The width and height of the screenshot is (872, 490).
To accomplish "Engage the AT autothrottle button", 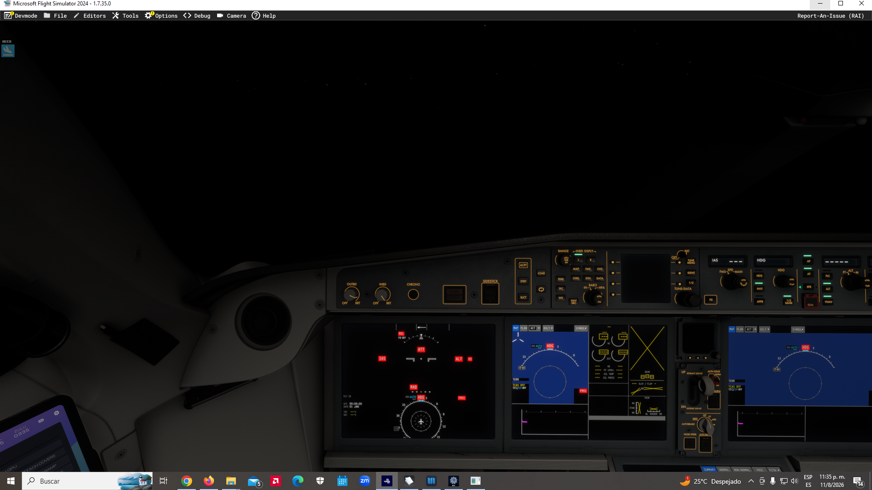I will point(808,274).
